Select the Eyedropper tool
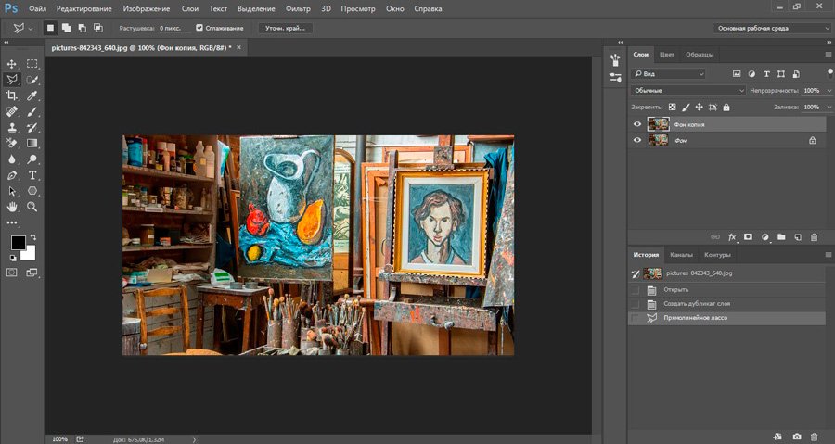The image size is (835, 444). click(x=32, y=95)
